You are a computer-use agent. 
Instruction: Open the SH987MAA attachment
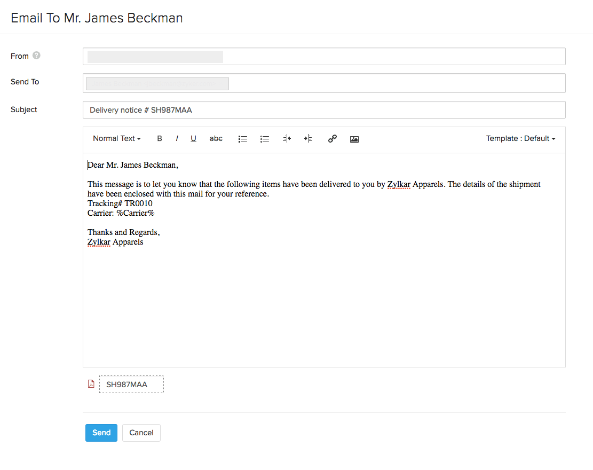point(131,385)
